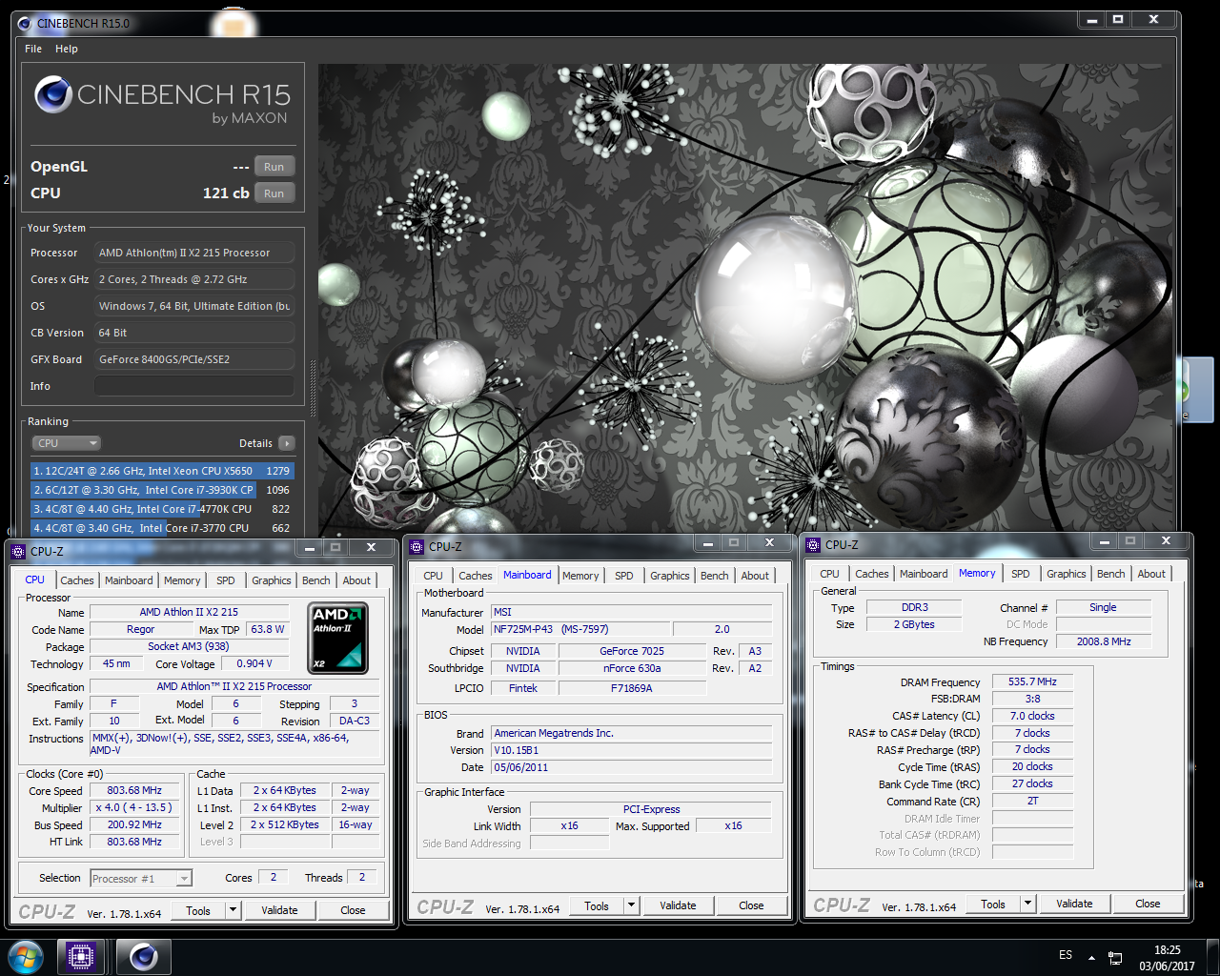Image resolution: width=1220 pixels, height=976 pixels.
Task: Switch to Caches tab in CPU window
Action: click(77, 580)
